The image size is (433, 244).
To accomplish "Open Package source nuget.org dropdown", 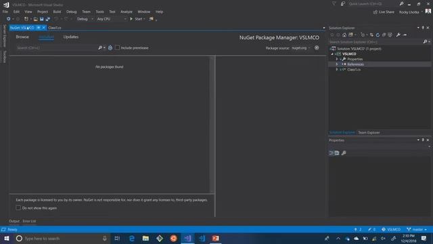I will point(301,48).
